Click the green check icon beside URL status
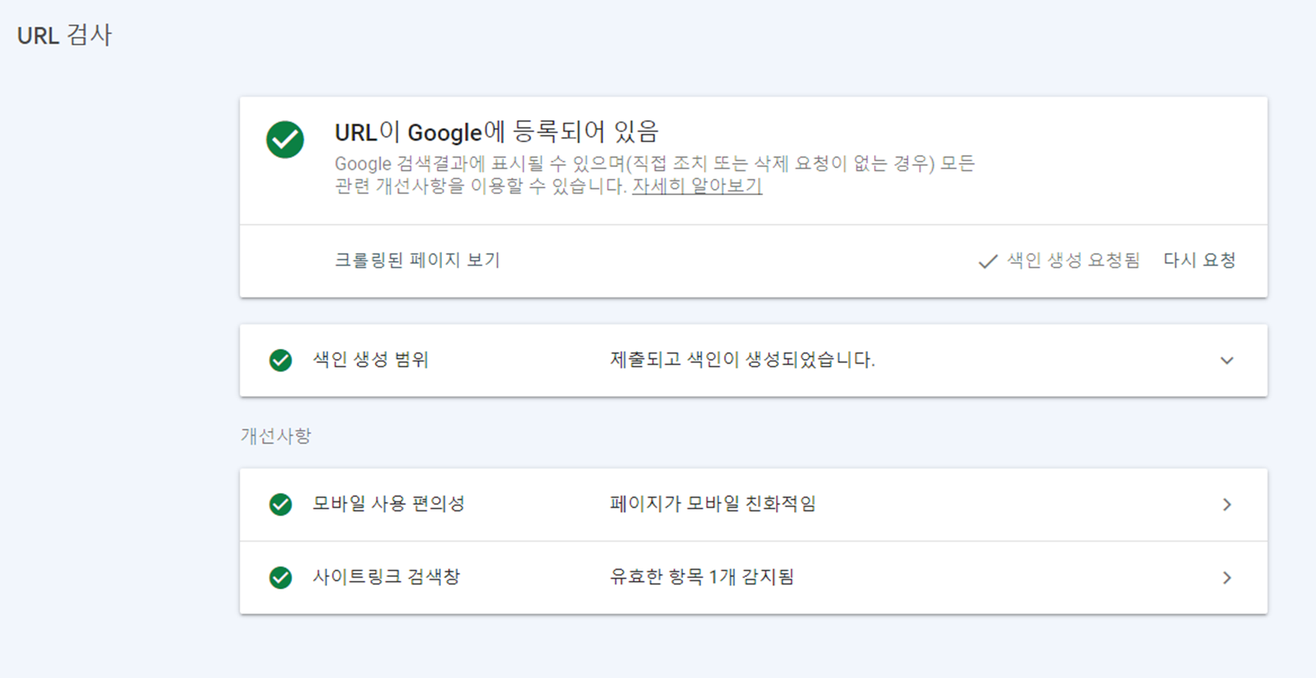 pos(285,140)
